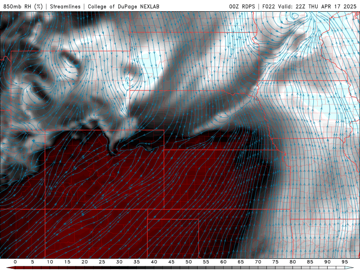
Task: Click the '00Z RDPS' model label
Action: point(242,6)
